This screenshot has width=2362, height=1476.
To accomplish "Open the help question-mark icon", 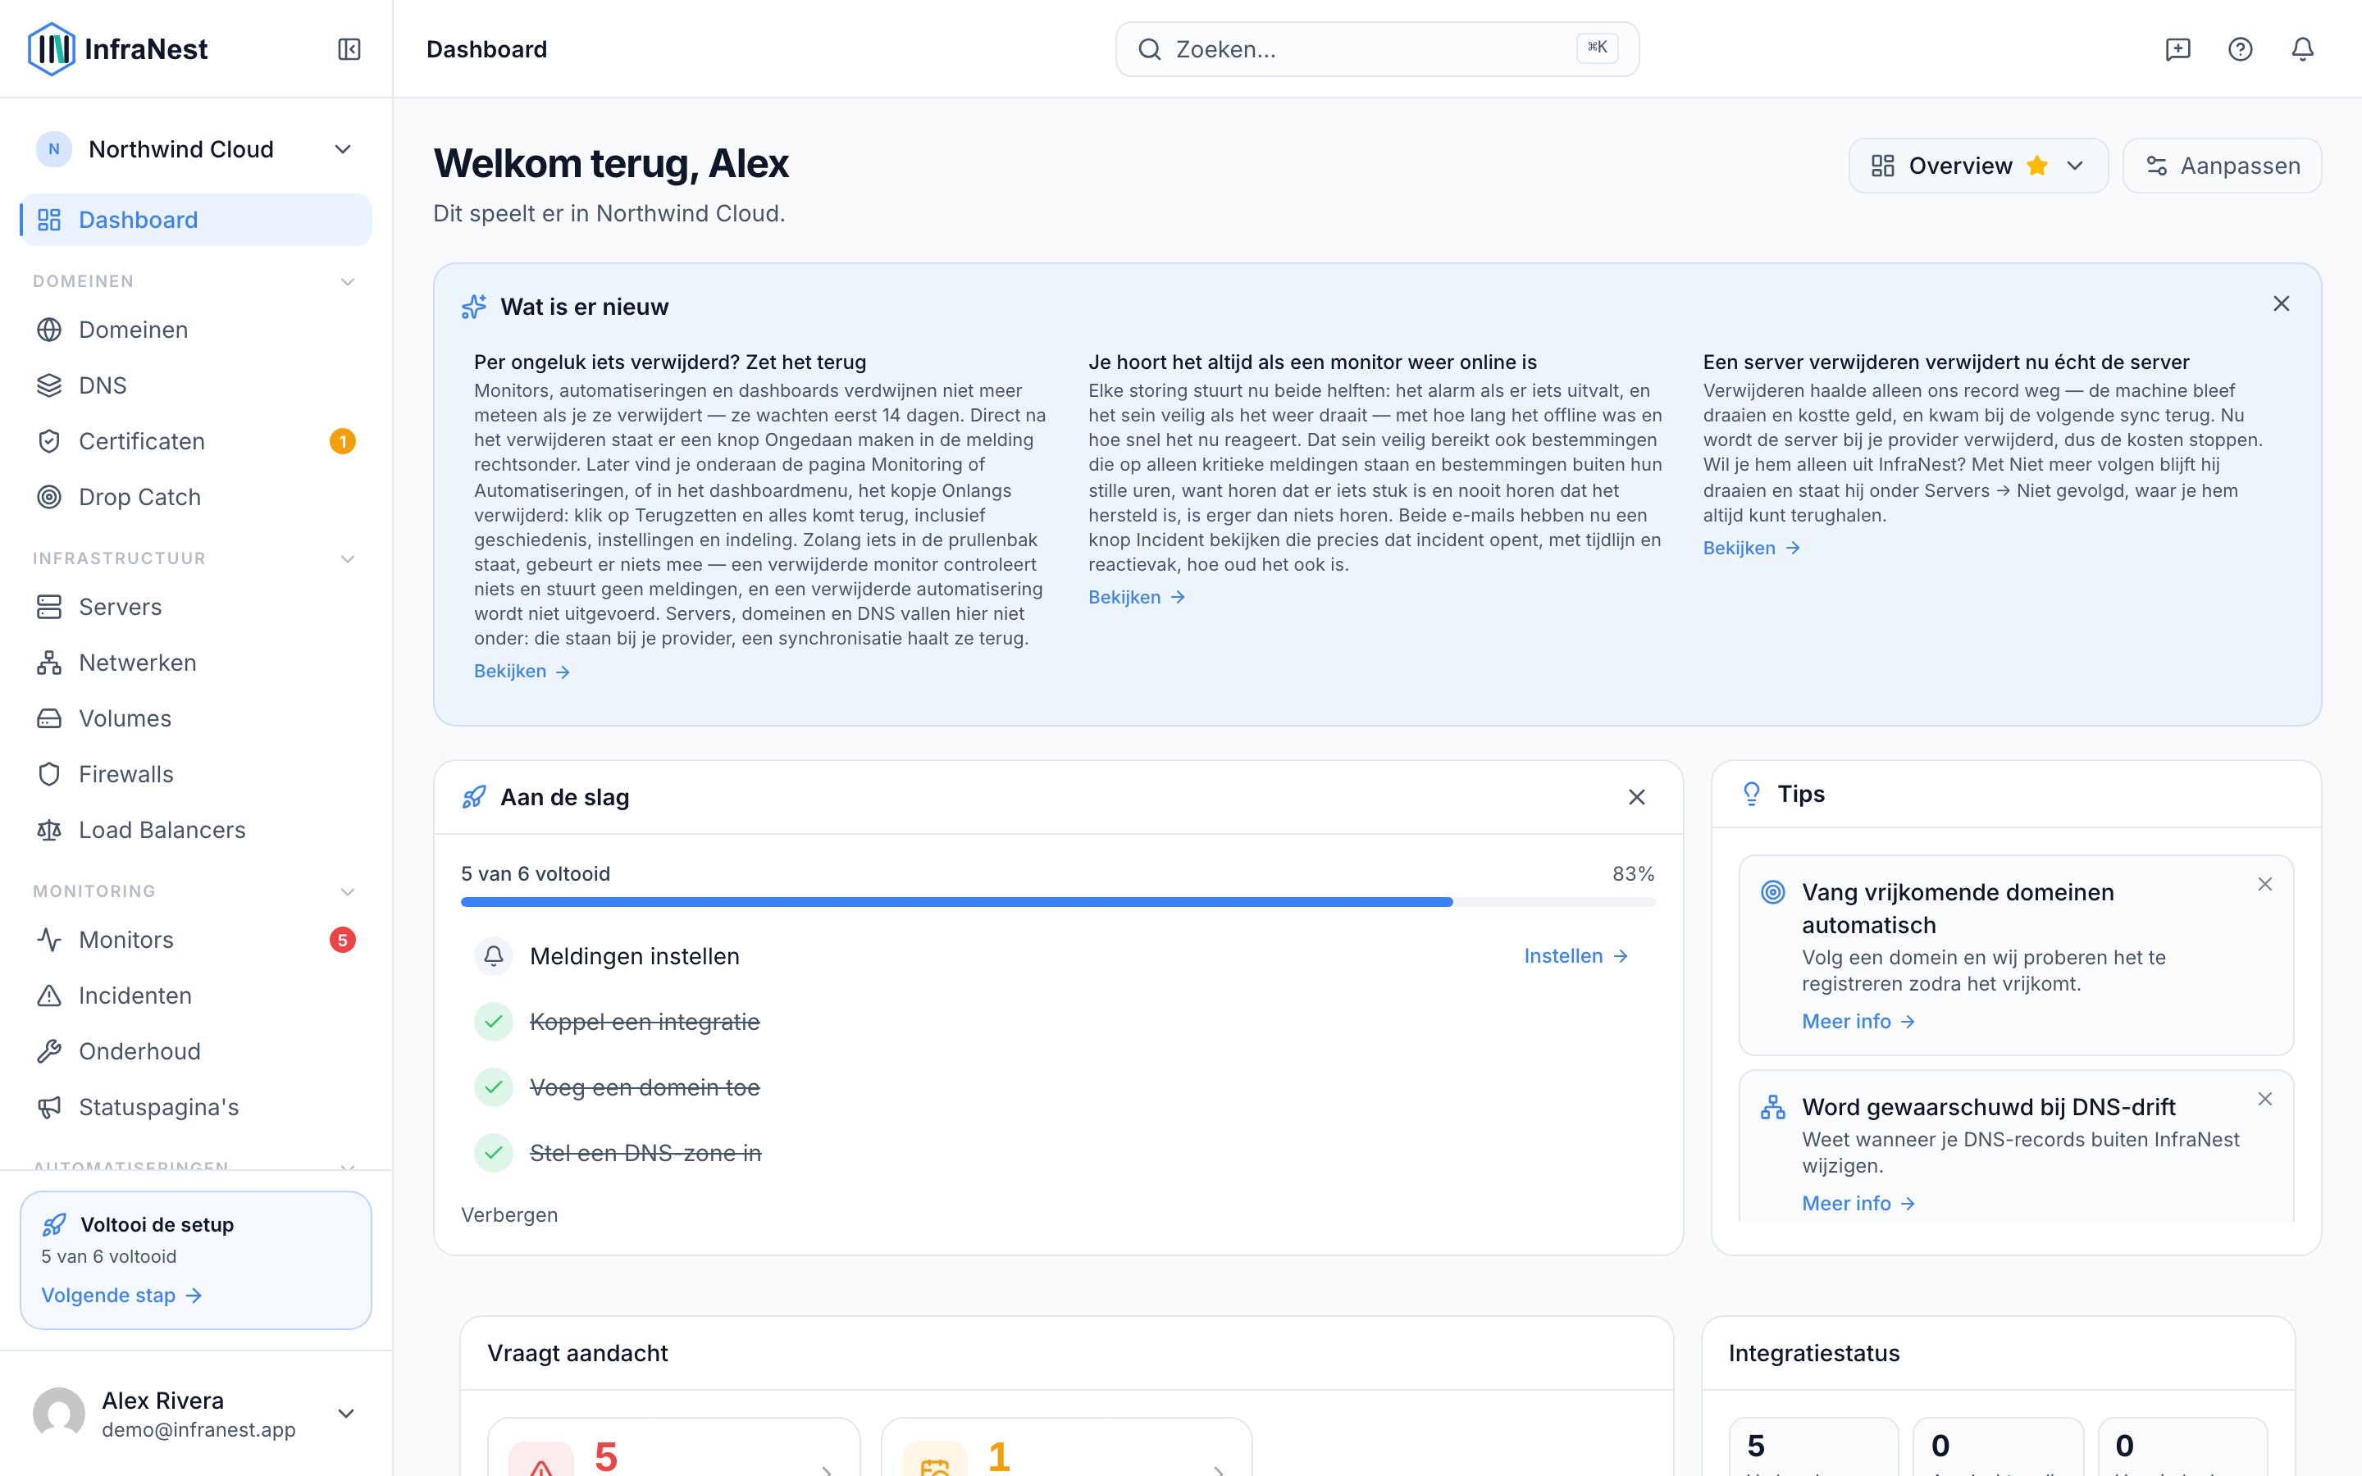I will tap(2240, 49).
